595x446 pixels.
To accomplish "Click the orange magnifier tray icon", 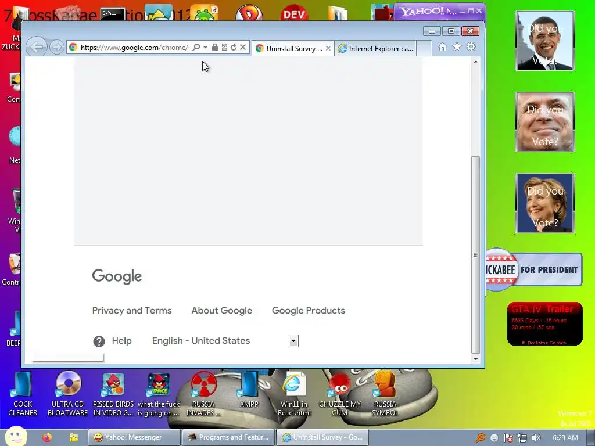I will [x=481, y=438].
